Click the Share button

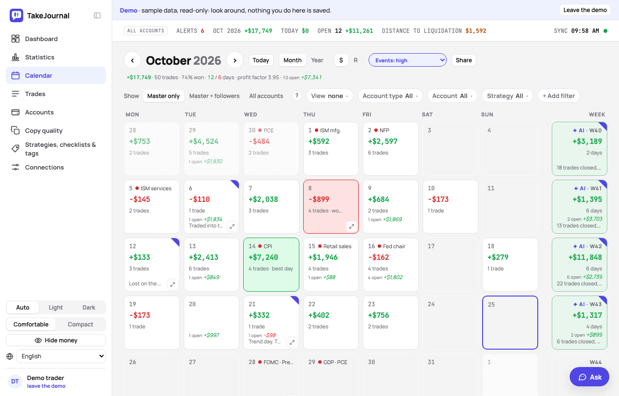coord(464,60)
